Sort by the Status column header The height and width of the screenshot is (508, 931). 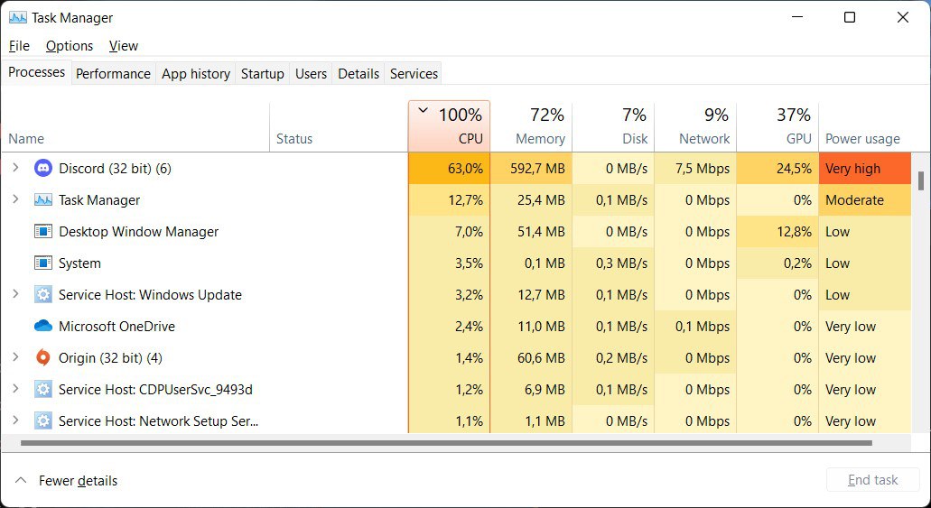pyautogui.click(x=339, y=126)
